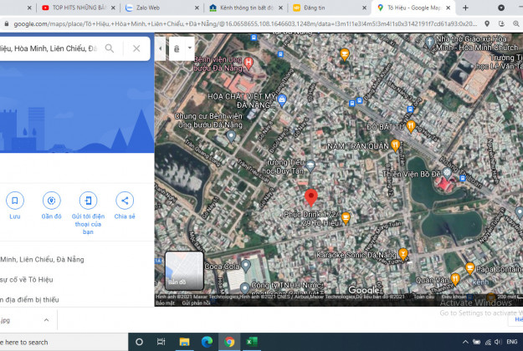Click the ĐÔ BÁT TỬ restaurant marker
The width and height of the screenshot is (523, 351).
pos(411,126)
